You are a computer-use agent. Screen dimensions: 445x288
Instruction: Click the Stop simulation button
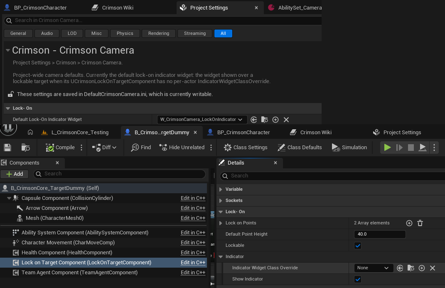(x=411, y=147)
